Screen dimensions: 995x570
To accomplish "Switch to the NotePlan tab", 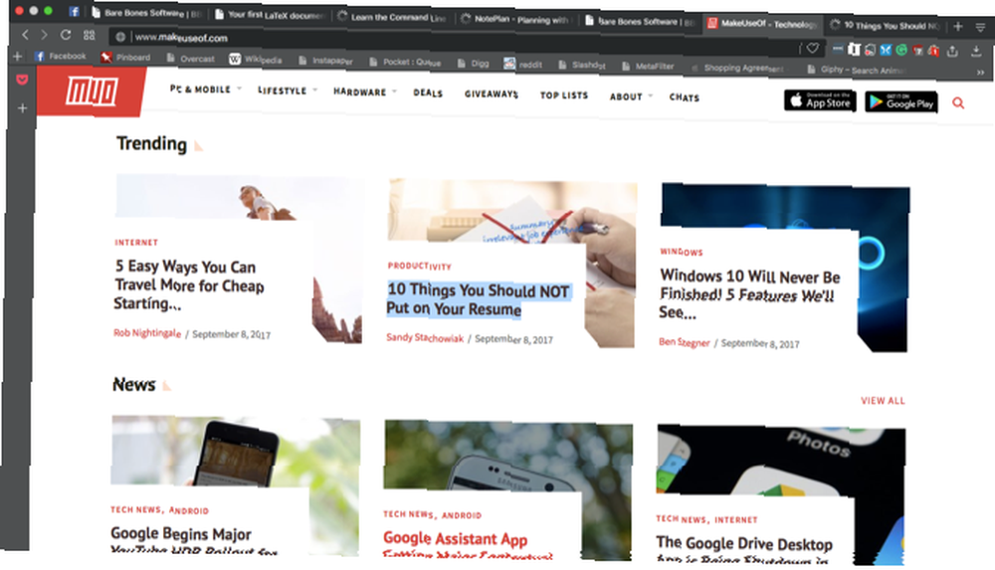I will [515, 19].
